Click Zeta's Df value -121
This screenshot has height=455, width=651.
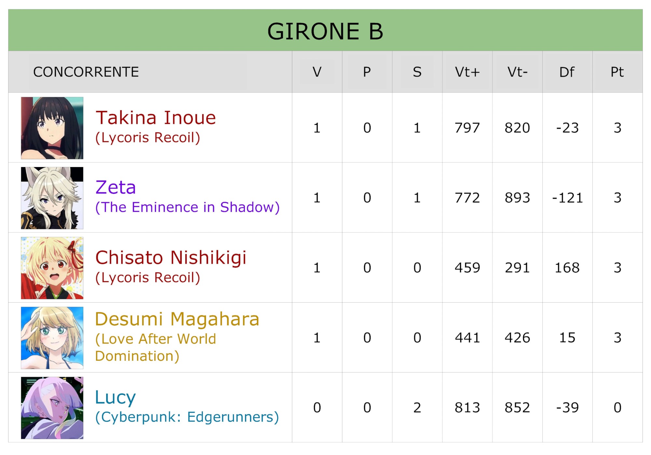point(567,198)
